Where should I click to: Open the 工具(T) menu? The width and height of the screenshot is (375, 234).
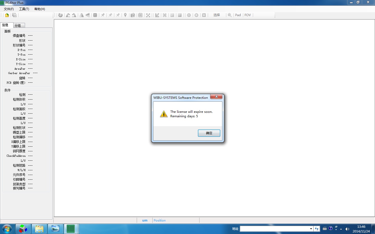pos(24,9)
